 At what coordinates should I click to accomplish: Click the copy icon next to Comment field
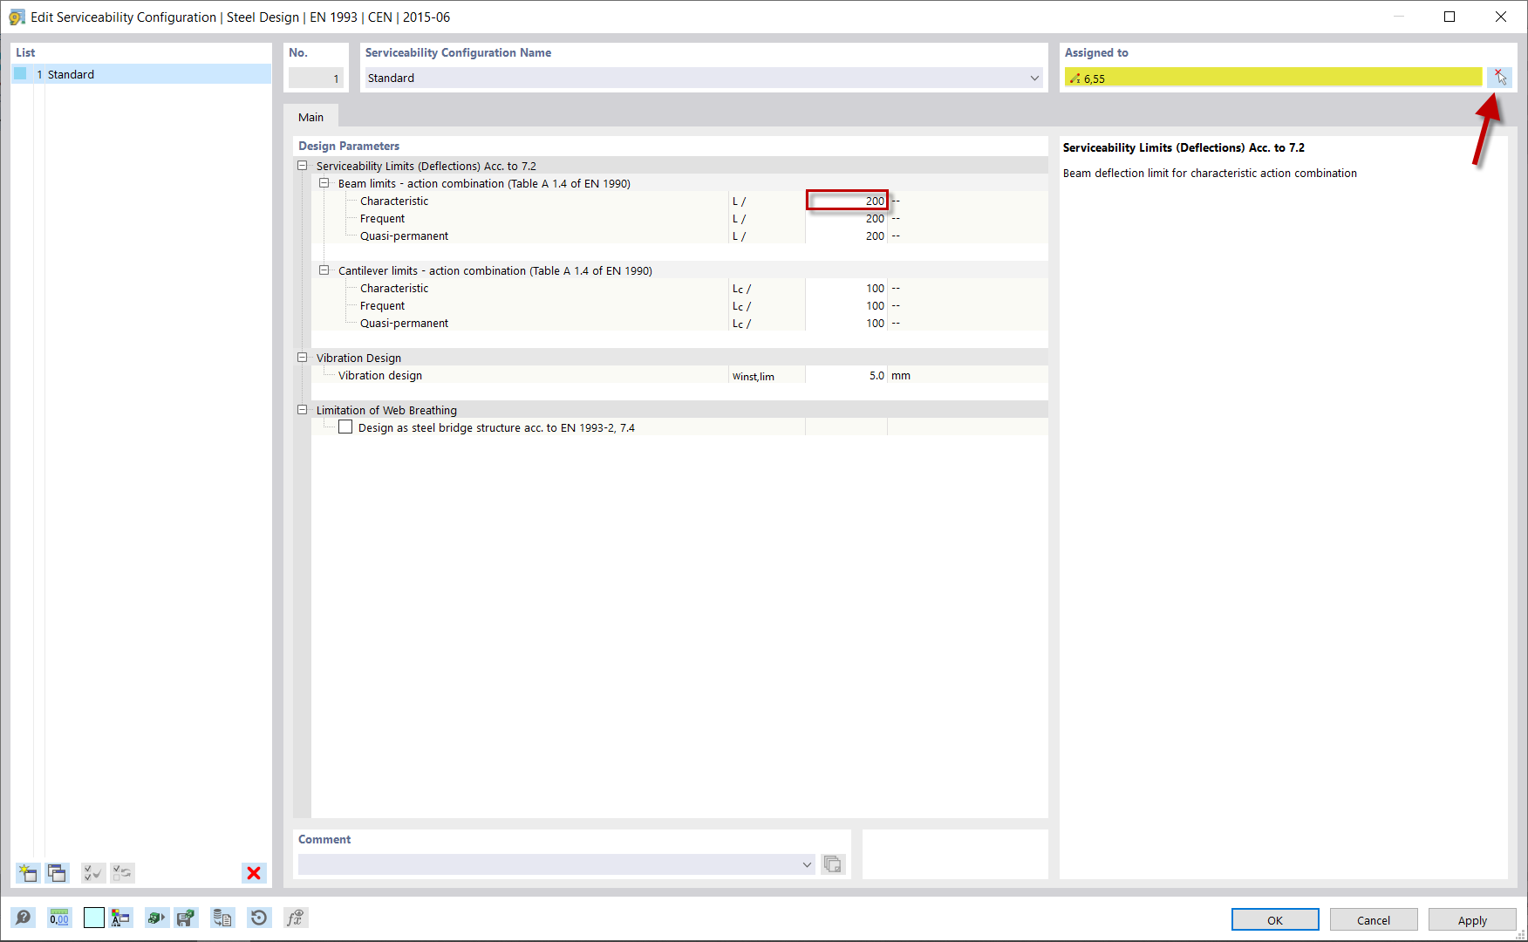pyautogui.click(x=833, y=864)
